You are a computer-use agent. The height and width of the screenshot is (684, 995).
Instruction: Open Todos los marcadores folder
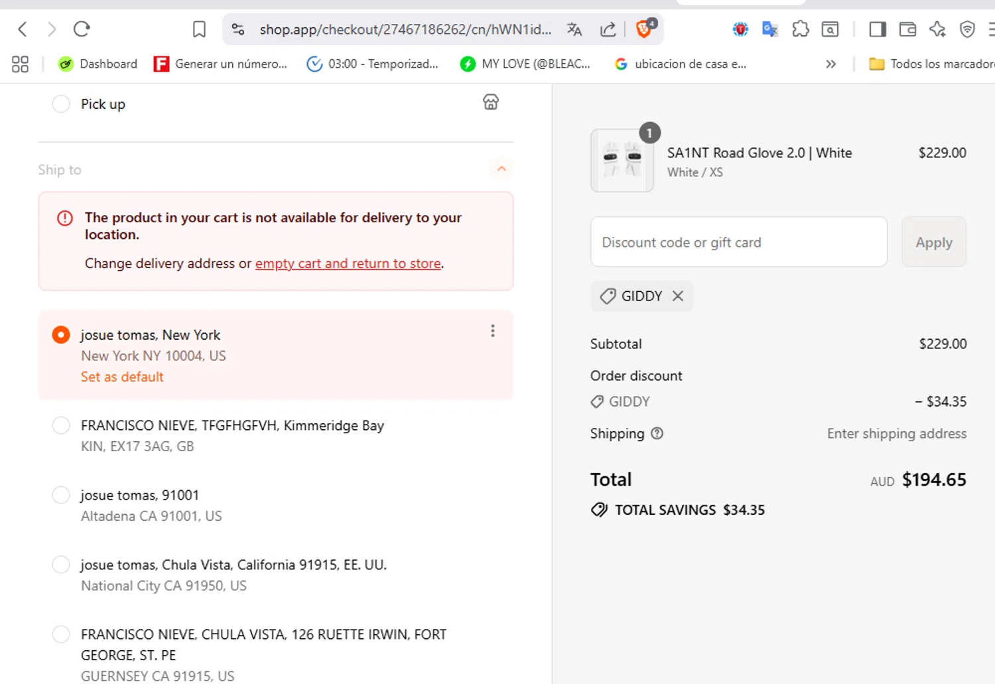(x=931, y=64)
